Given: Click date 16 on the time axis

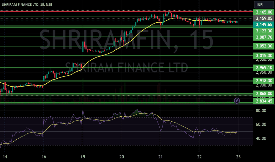Looking at the screenshot, I should point(44,157).
